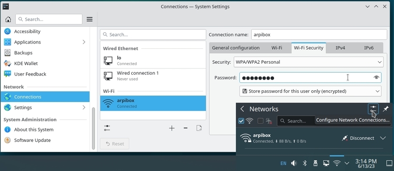Show hidden system tray icons
Image resolution: width=394 pixels, height=171 pixels.
click(x=347, y=163)
